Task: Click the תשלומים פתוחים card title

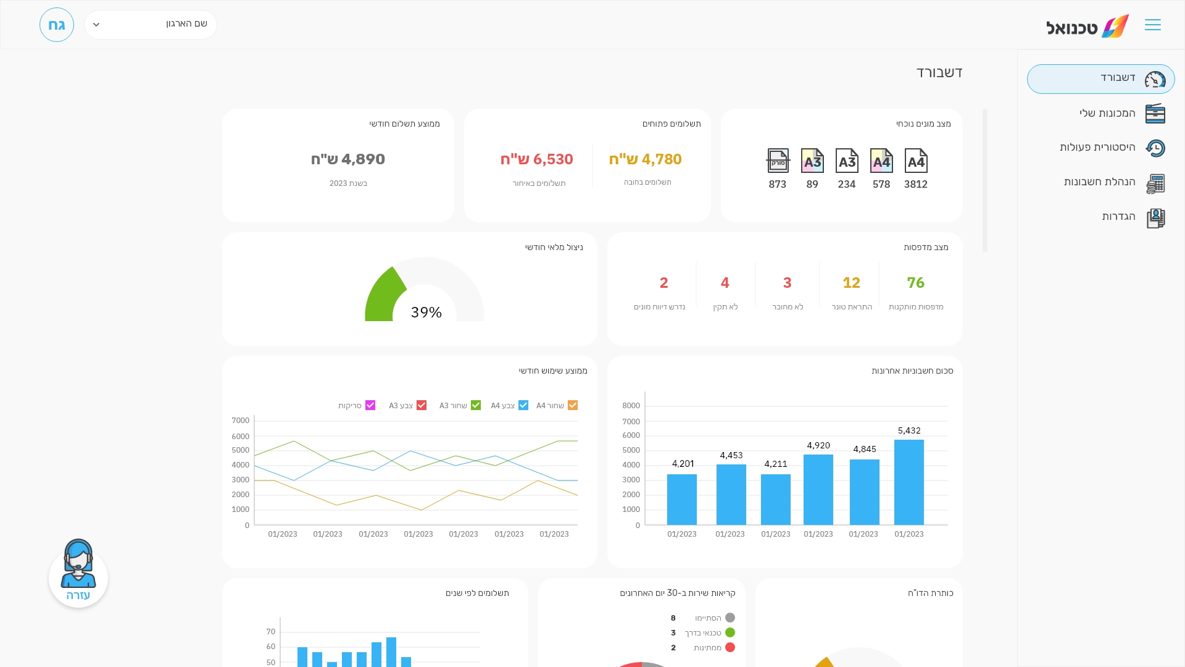Action: click(671, 124)
